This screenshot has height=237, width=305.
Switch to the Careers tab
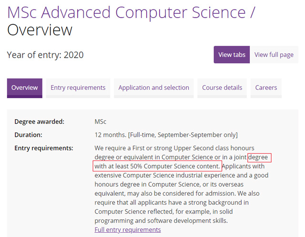click(266, 88)
